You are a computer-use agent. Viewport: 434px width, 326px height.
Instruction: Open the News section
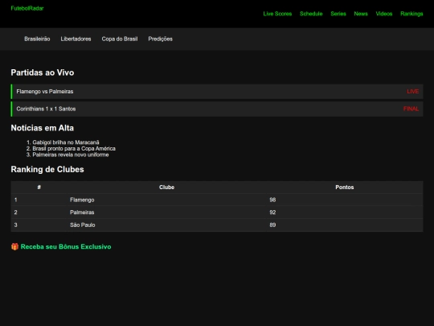(361, 14)
